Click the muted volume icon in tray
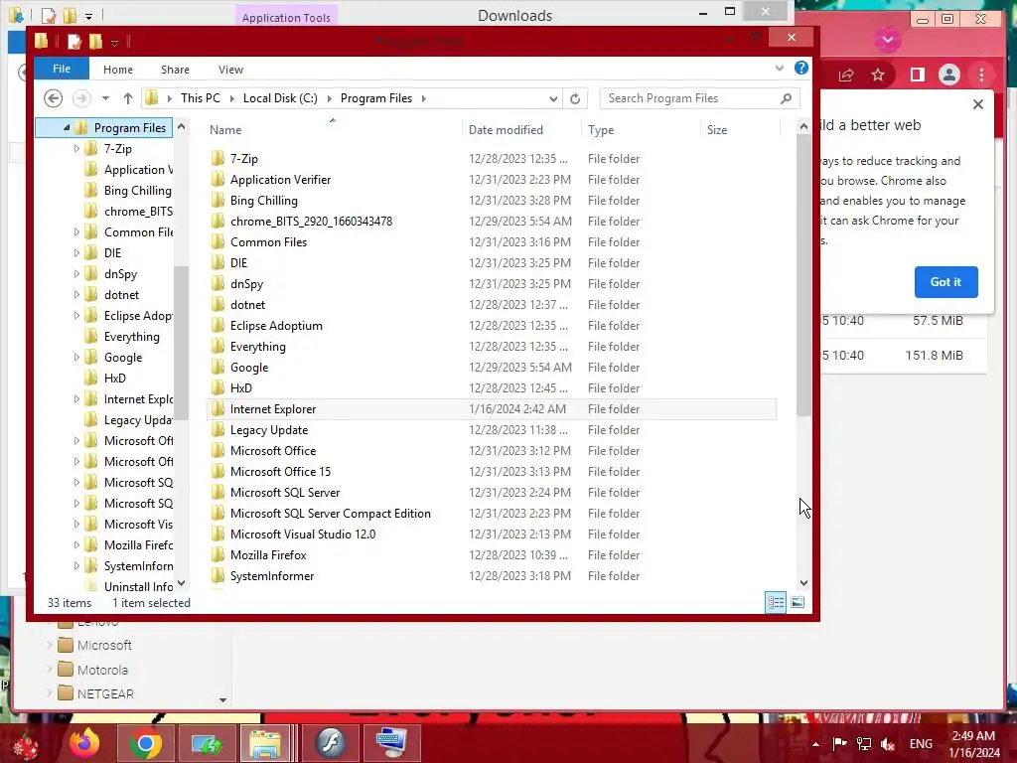 pos(887,744)
